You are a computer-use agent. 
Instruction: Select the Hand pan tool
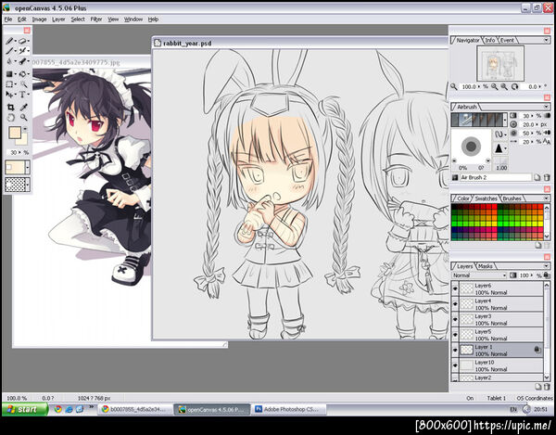10,118
